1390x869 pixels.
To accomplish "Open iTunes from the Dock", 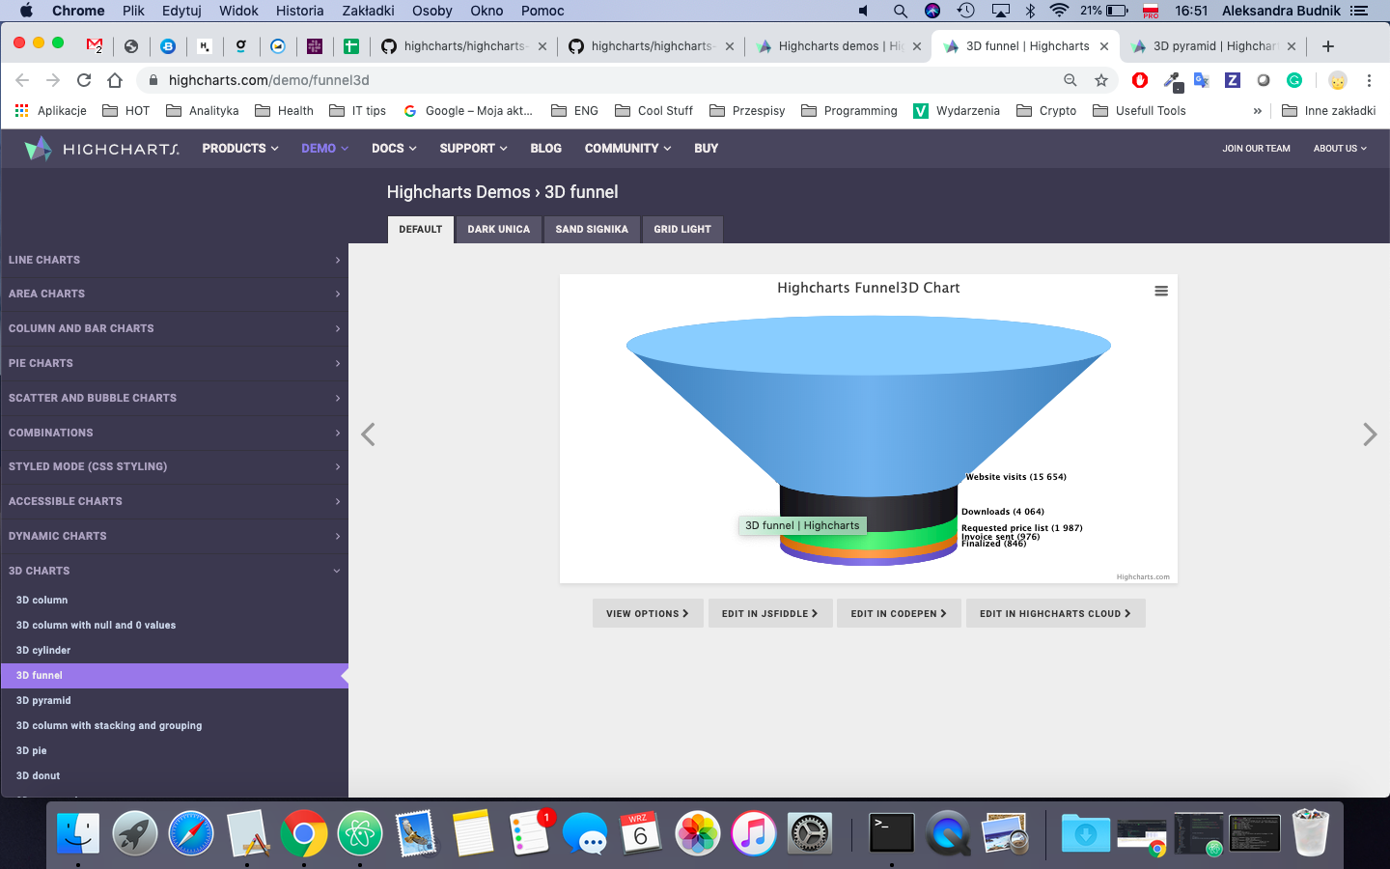I will [x=754, y=833].
